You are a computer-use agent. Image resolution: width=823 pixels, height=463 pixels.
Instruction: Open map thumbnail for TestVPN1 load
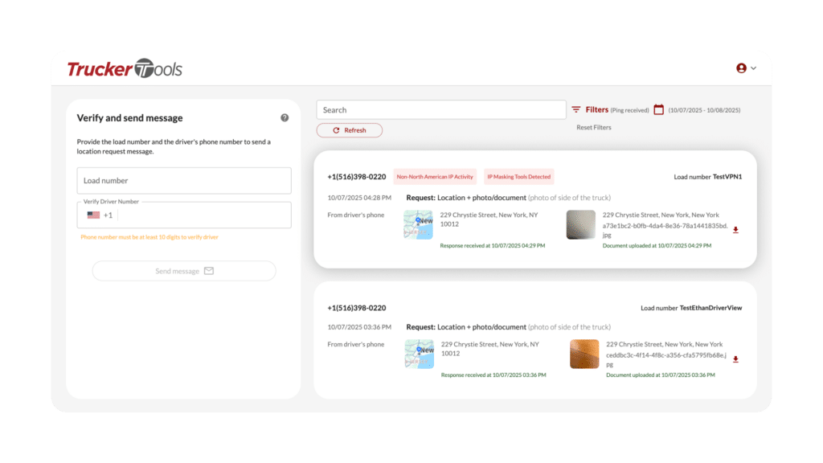[x=419, y=225]
